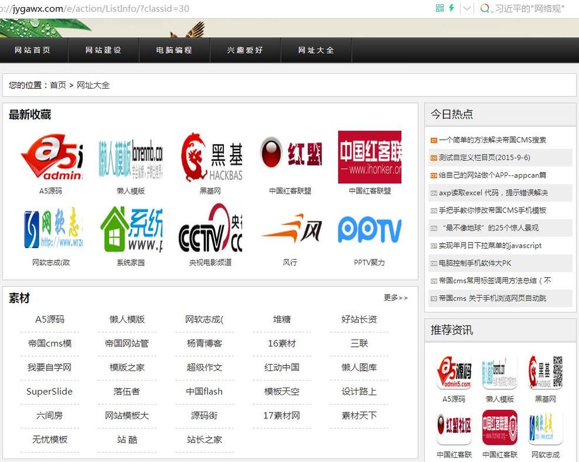Click 网址大全 in the breadcrumb
This screenshot has width=579, height=462.
[93, 85]
